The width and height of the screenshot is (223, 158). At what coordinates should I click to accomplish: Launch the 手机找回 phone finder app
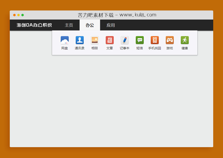click(x=154, y=40)
